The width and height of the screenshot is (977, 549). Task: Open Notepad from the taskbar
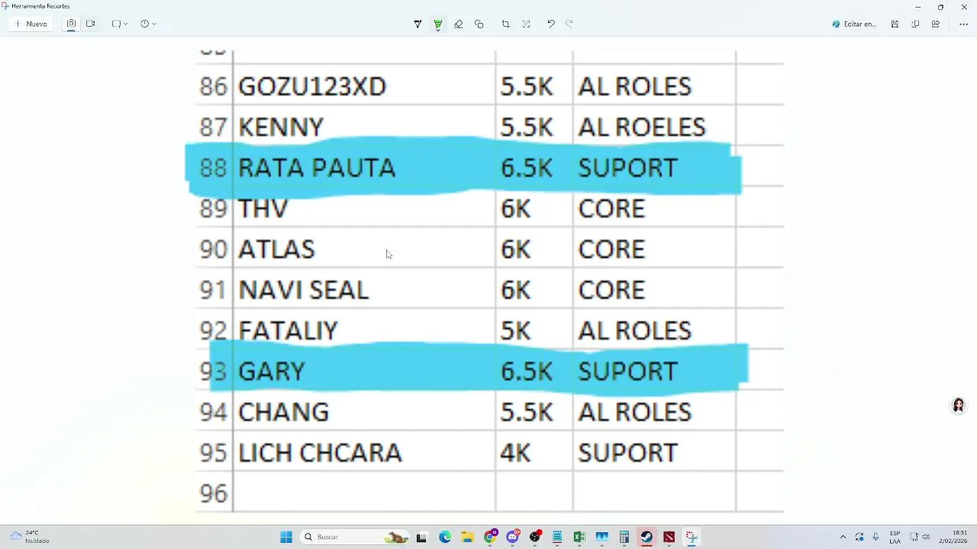tap(557, 538)
